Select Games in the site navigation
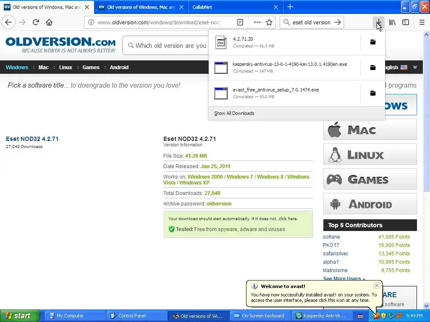Viewport: 430px width, 322px height. tap(91, 68)
